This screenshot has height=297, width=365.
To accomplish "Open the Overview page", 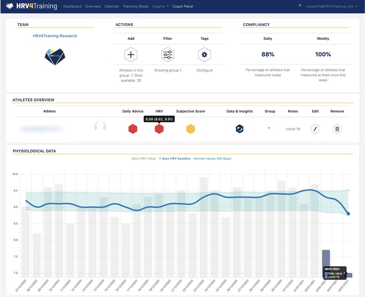I will pyautogui.click(x=93, y=6).
